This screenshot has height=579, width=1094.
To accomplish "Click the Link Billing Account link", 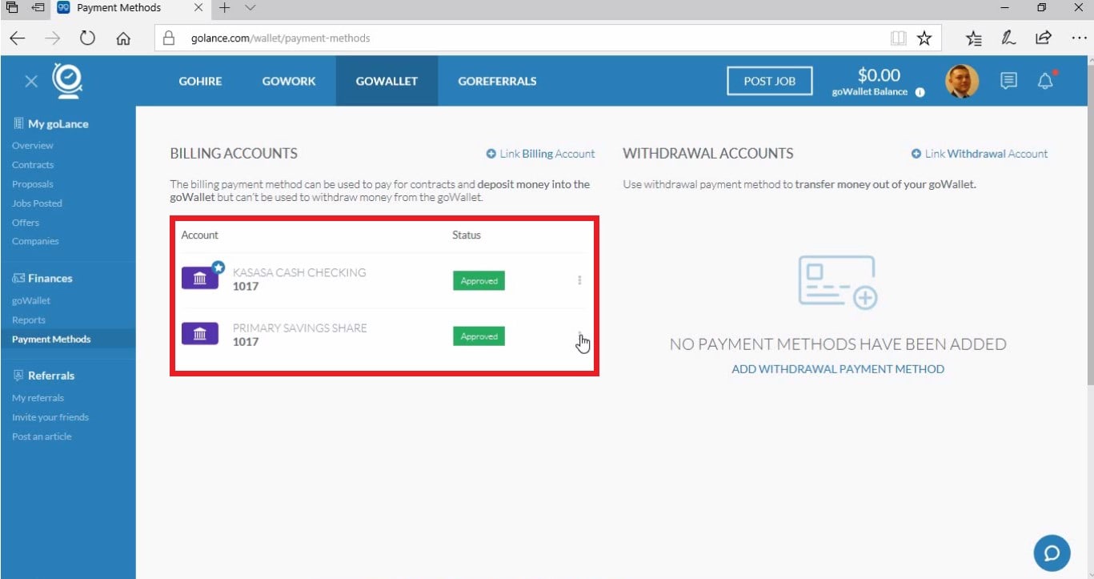I will [x=541, y=154].
